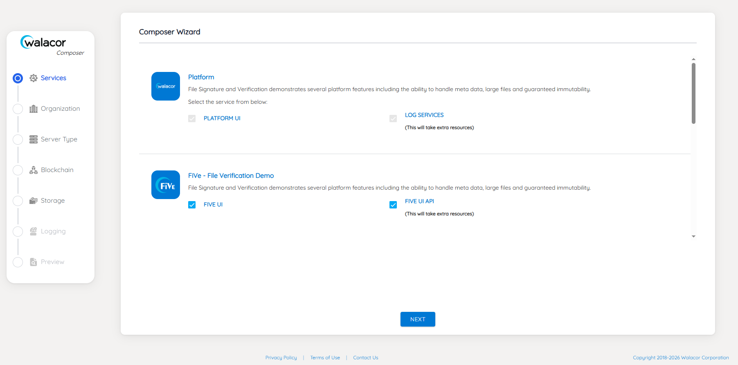Open the Logging step label
This screenshot has height=365, width=738.
click(x=53, y=231)
